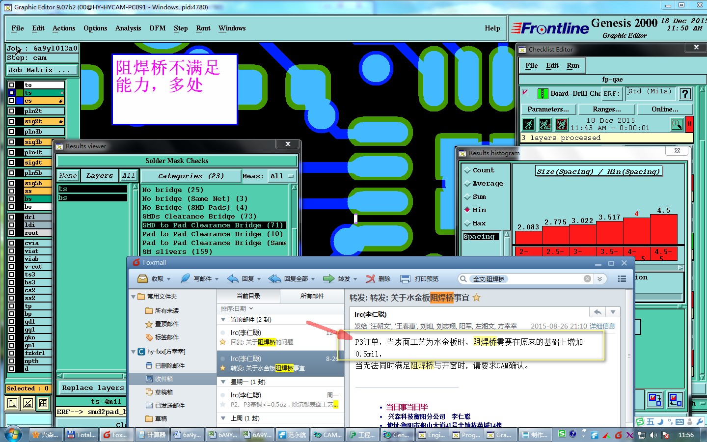Image resolution: width=707 pixels, height=442 pixels.
Task: Toggle visibility box of layer 'cs'
Action: (x=12, y=101)
